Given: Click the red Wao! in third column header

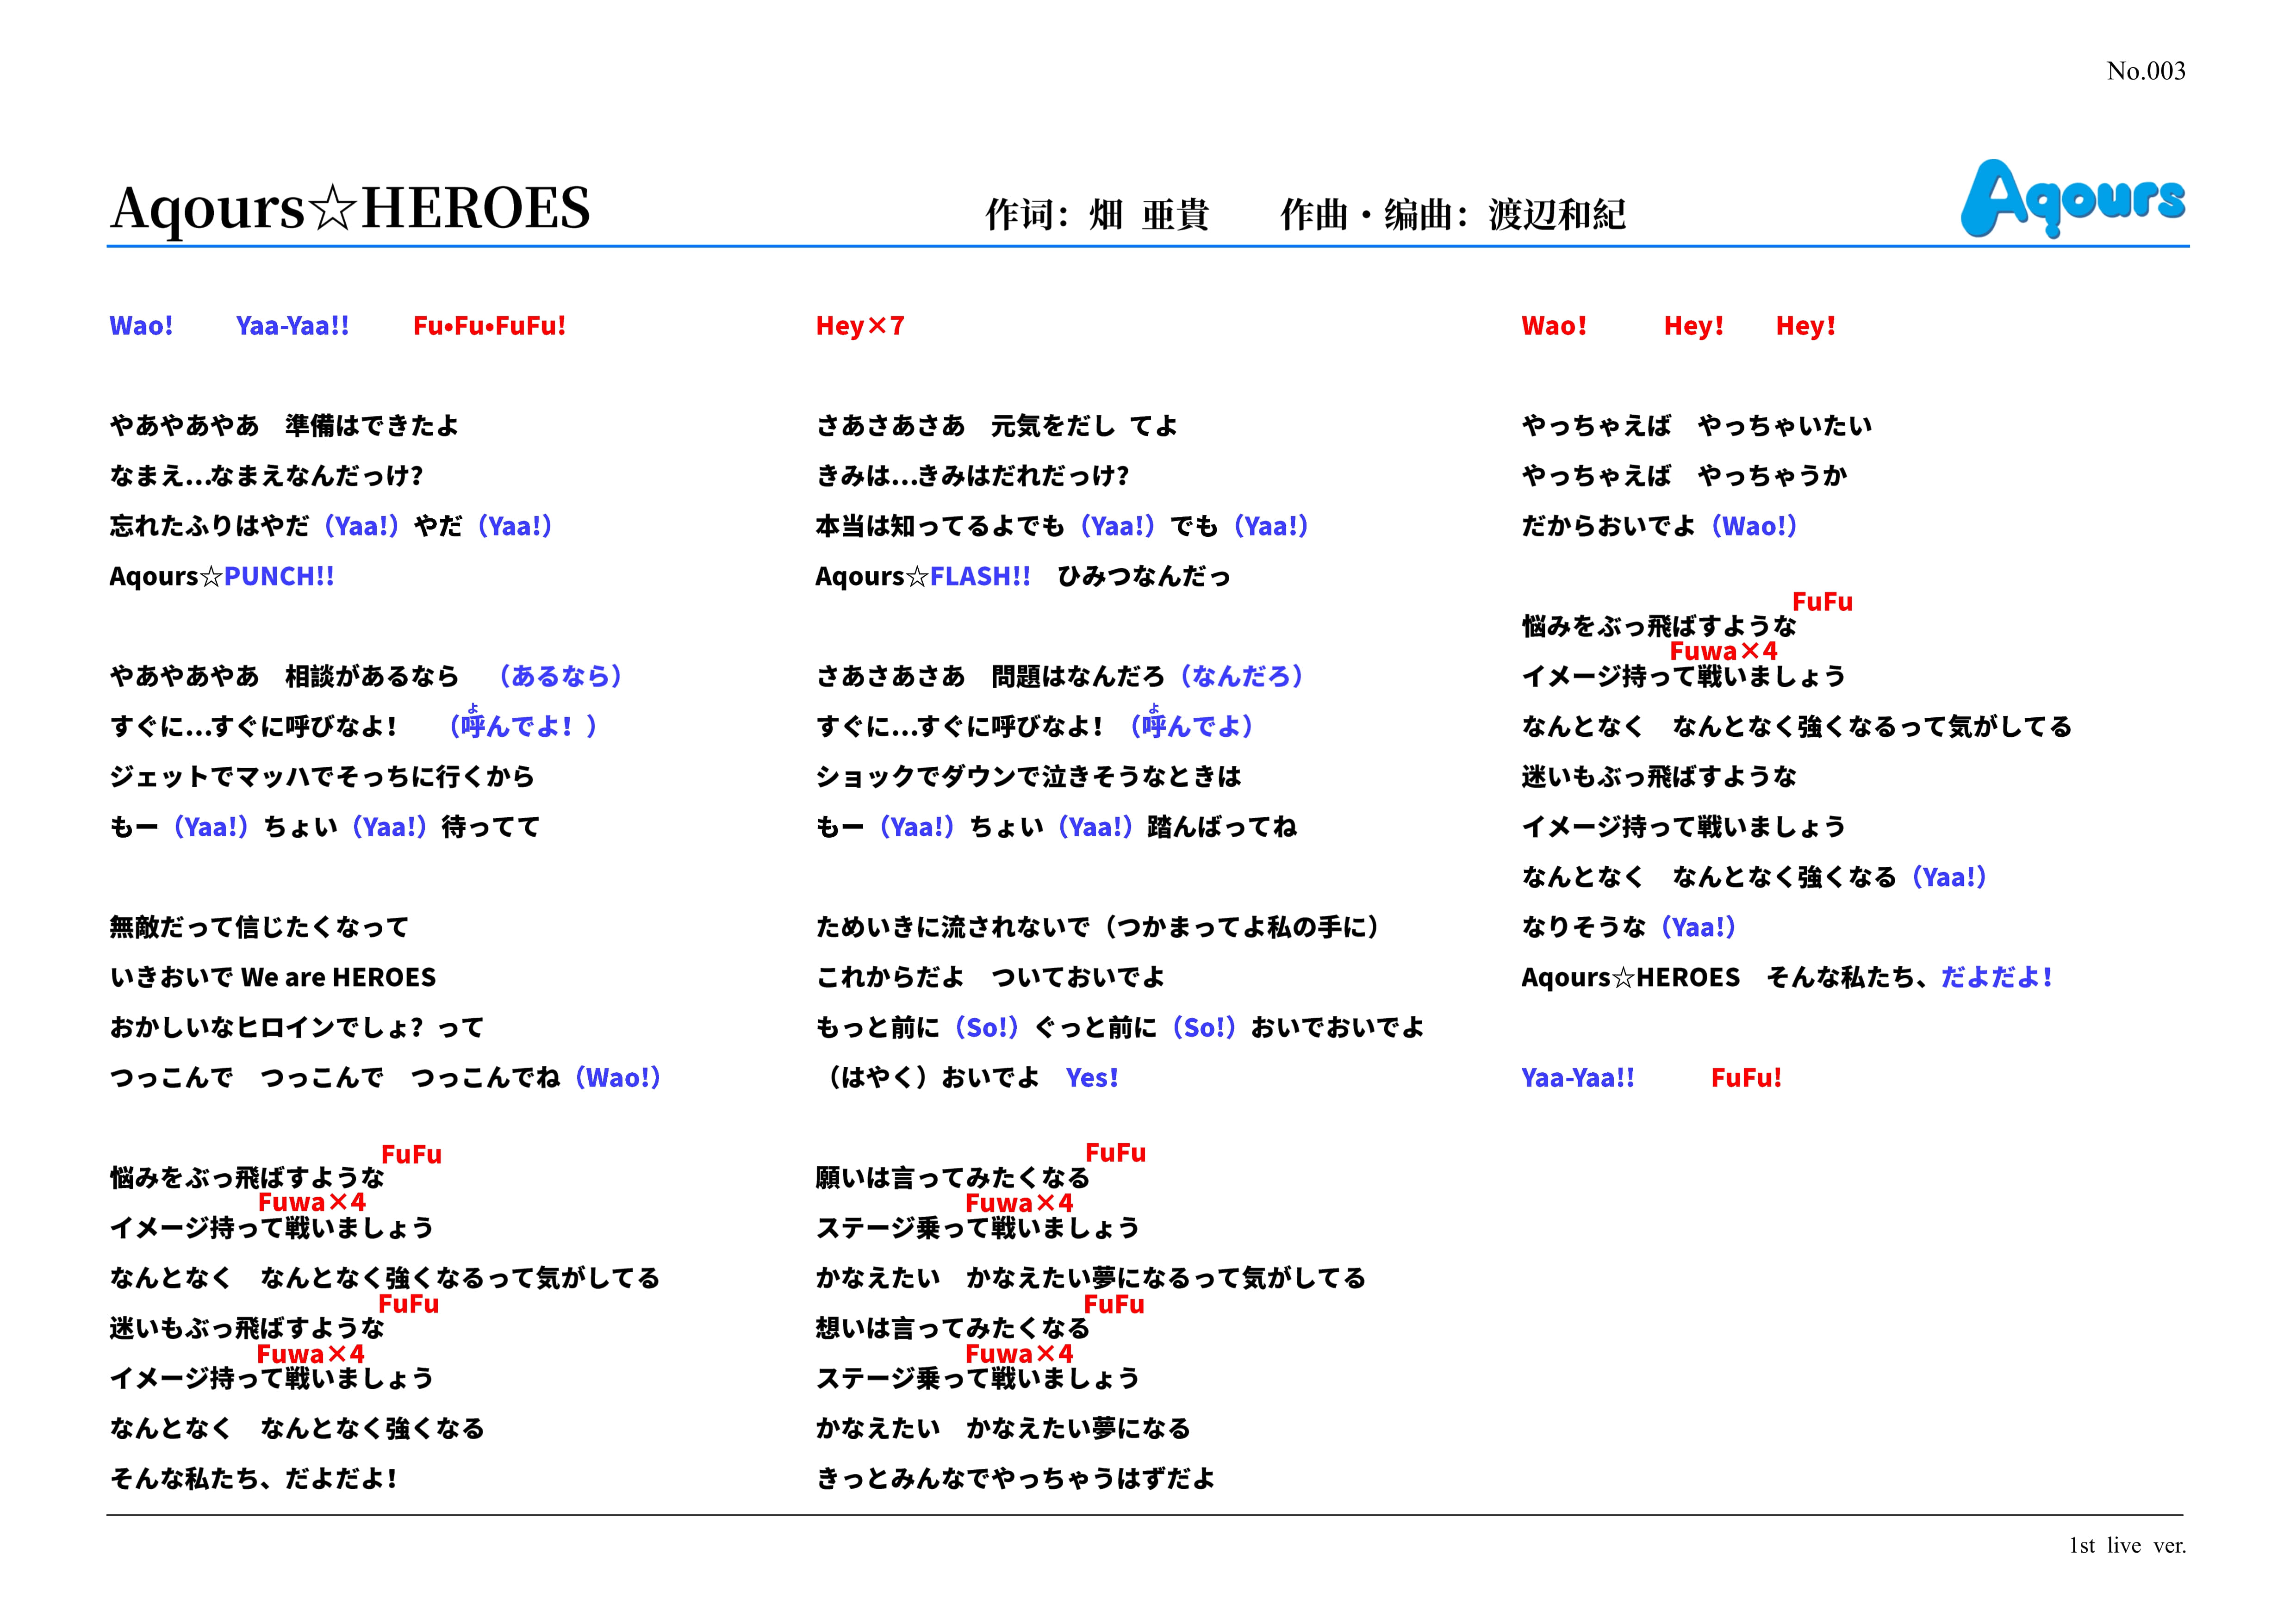Looking at the screenshot, I should click(x=1553, y=326).
